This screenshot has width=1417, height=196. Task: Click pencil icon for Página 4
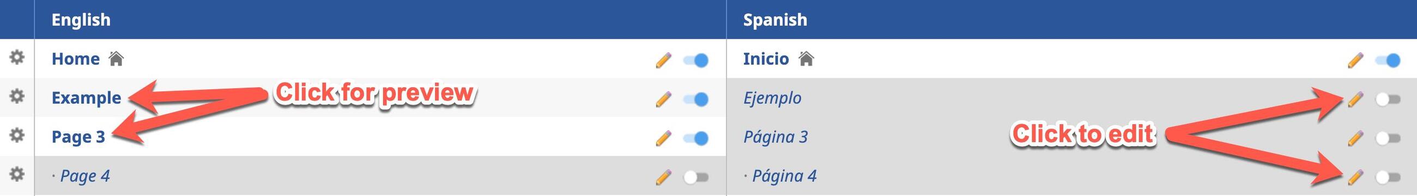click(x=1355, y=177)
